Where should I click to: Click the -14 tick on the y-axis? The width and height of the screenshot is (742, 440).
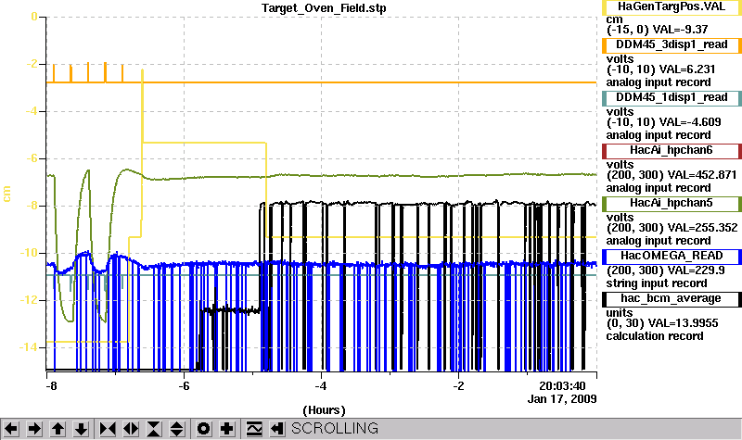[28, 347]
